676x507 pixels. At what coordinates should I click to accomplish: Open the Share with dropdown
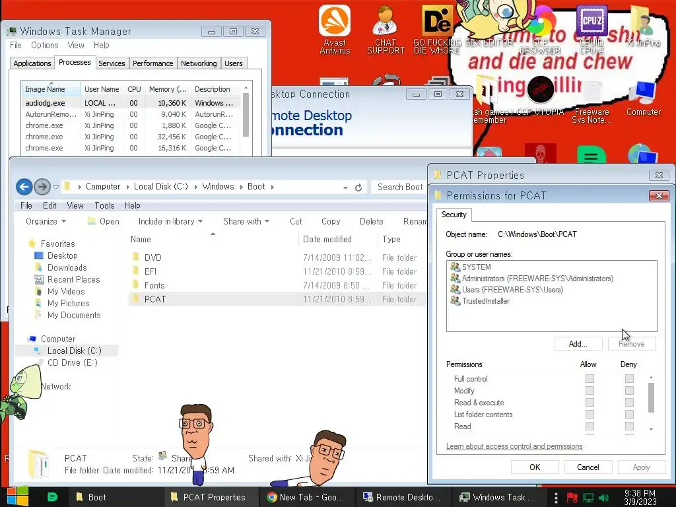[x=246, y=221]
